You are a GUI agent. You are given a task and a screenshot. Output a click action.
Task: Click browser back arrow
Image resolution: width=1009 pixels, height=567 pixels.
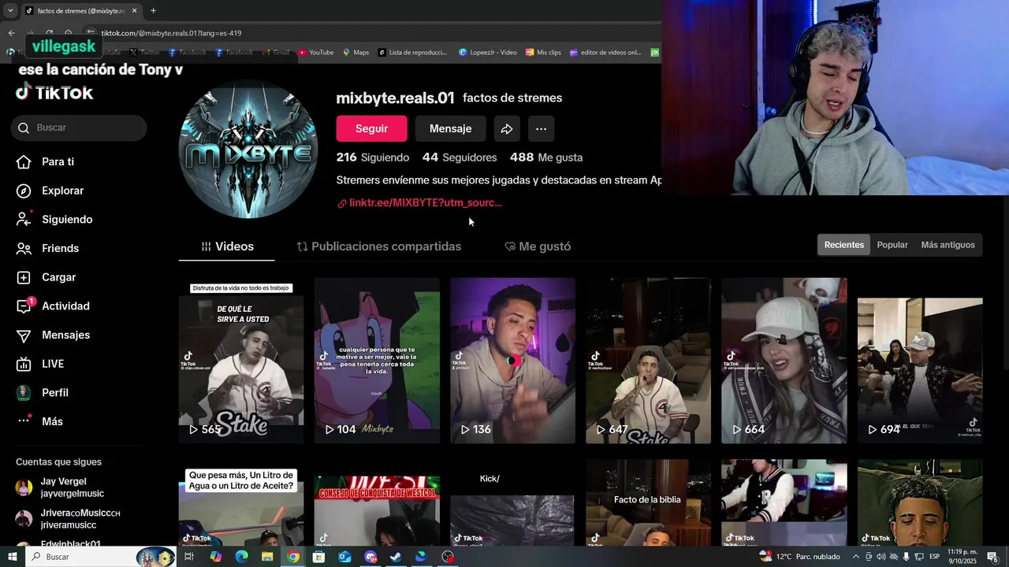11,33
